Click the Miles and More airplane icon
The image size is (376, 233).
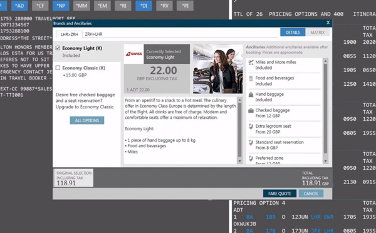tap(251, 63)
